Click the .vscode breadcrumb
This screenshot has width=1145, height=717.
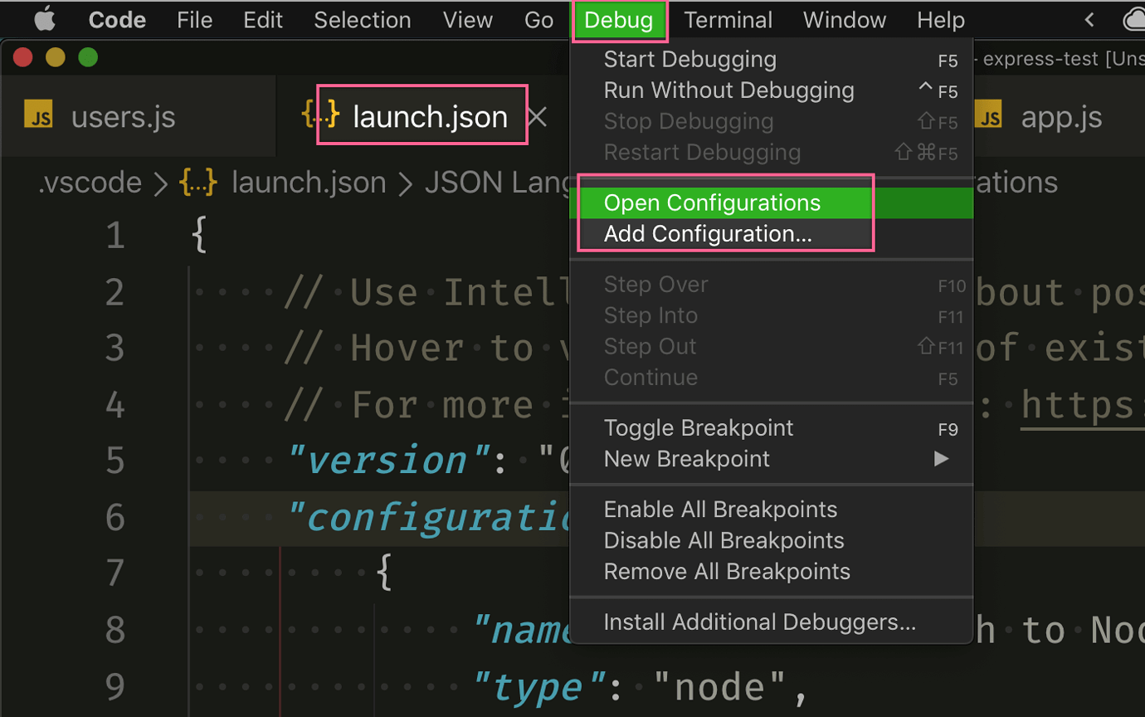[90, 183]
